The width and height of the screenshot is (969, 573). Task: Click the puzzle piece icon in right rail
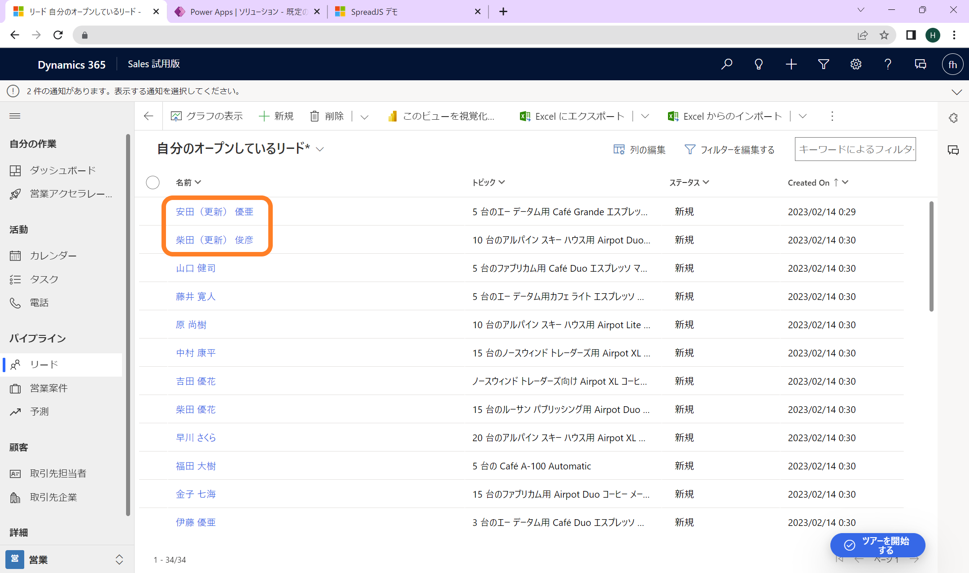(953, 118)
